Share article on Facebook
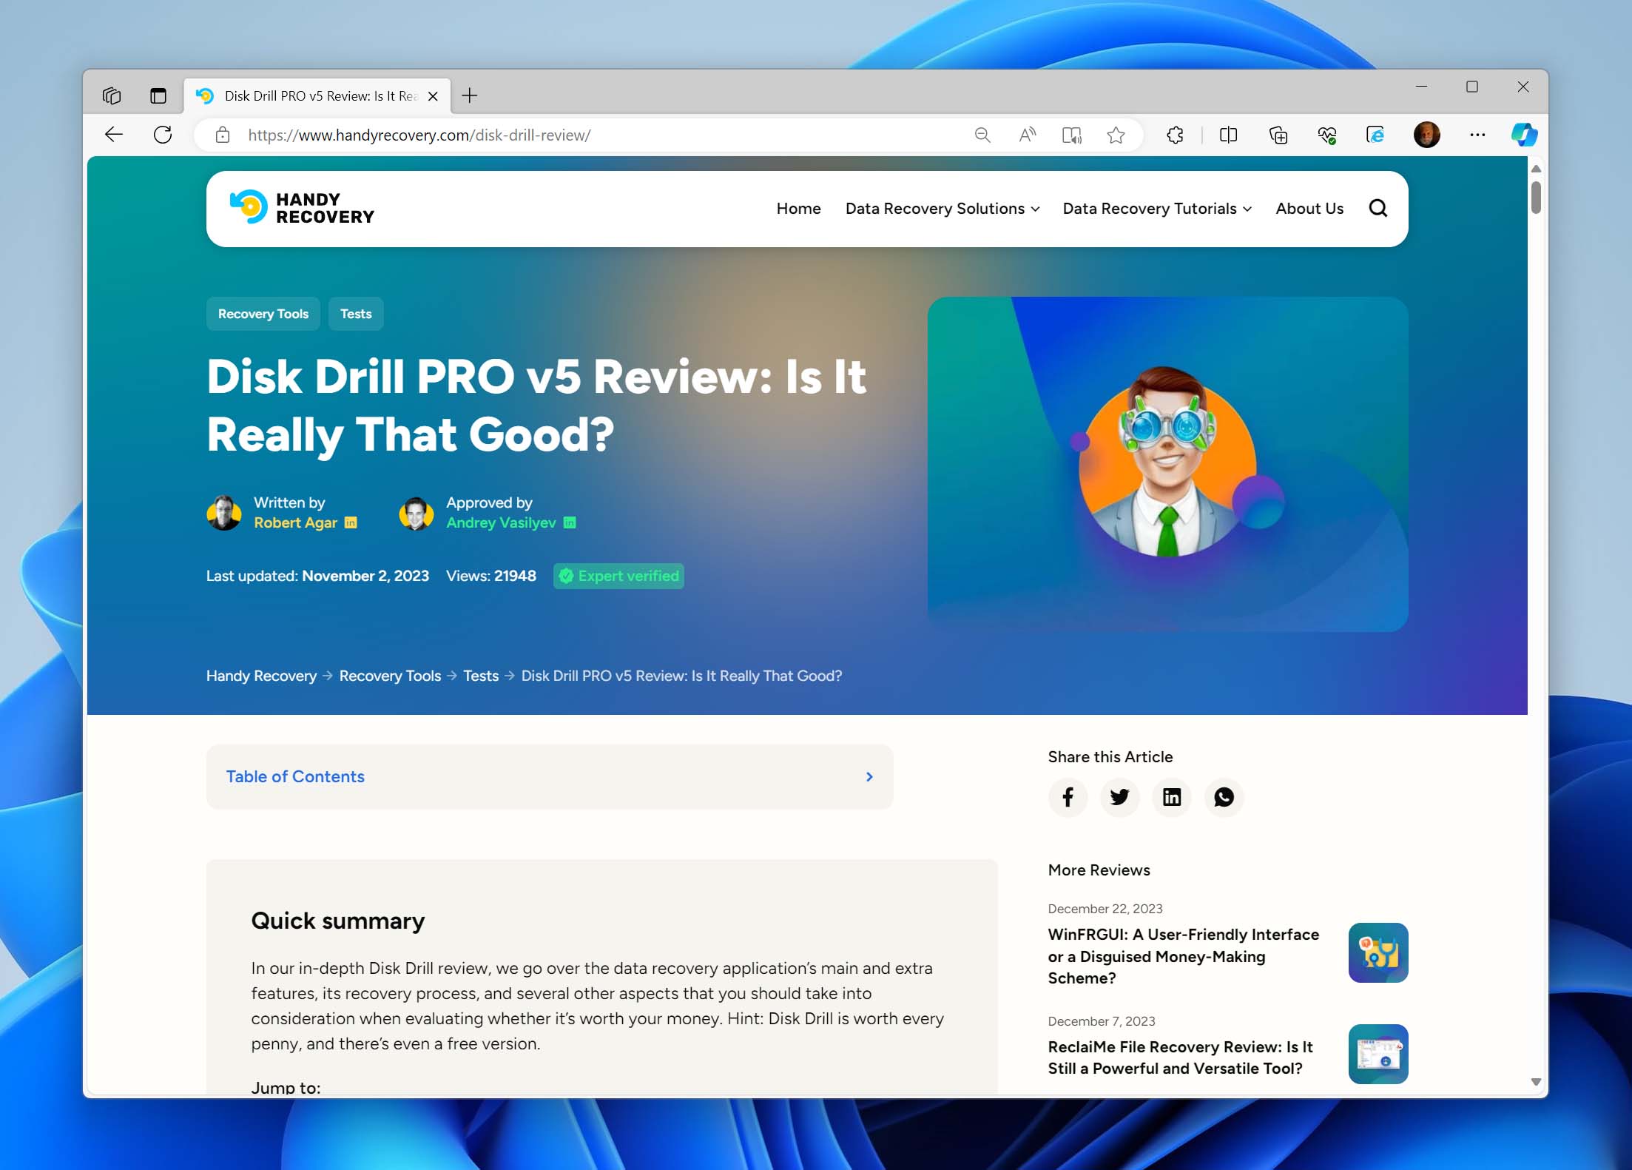1632x1170 pixels. click(1068, 797)
